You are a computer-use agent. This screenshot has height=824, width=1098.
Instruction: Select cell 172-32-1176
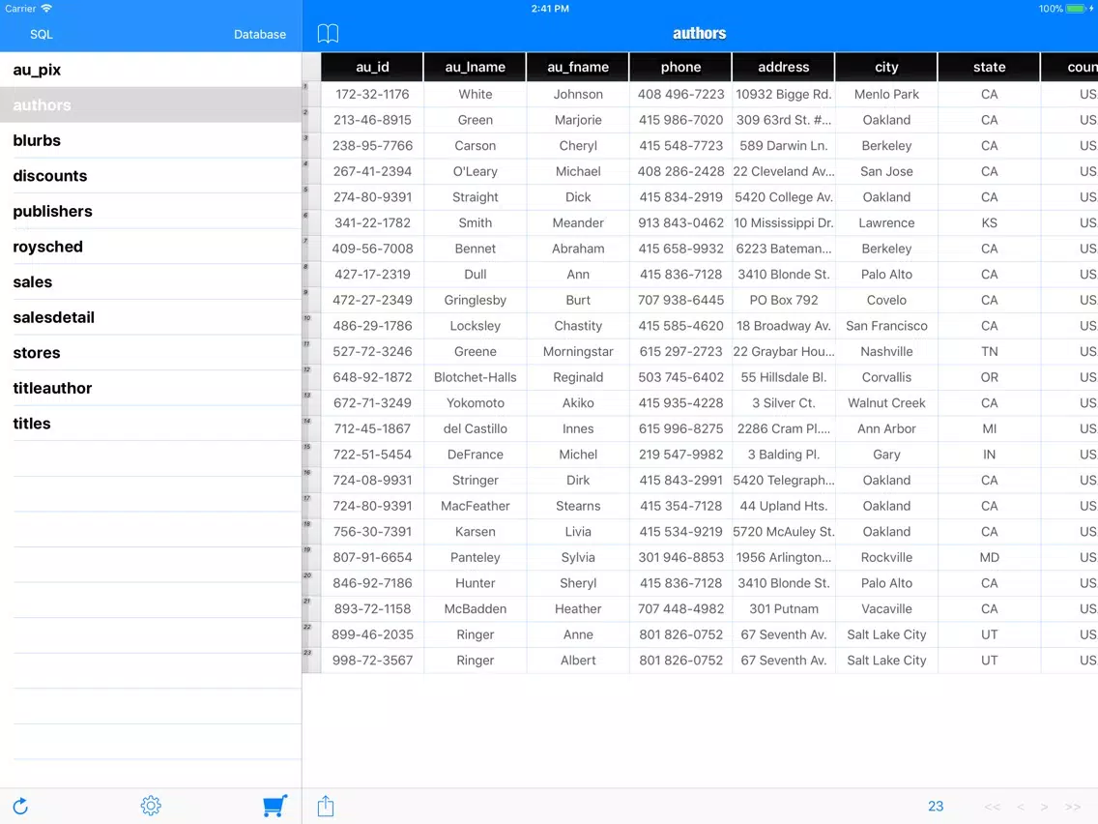tap(372, 94)
